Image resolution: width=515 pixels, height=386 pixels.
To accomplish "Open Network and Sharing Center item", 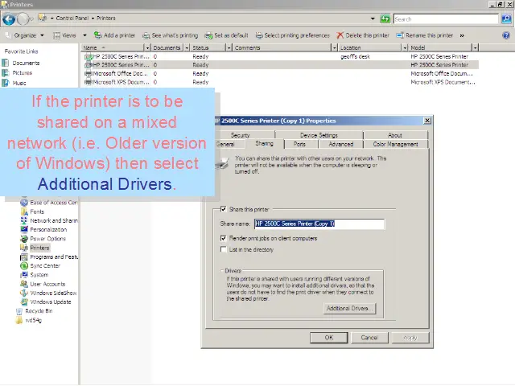I will coord(49,220).
